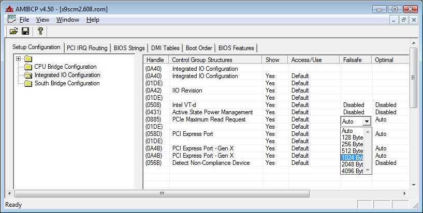Switch to the BIOS Features tab
The image size is (423, 213).
[236, 48]
